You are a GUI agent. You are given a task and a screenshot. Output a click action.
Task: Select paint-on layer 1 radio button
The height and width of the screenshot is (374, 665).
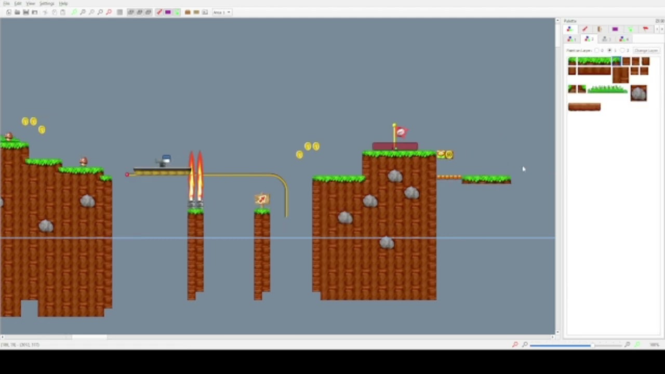(610, 50)
